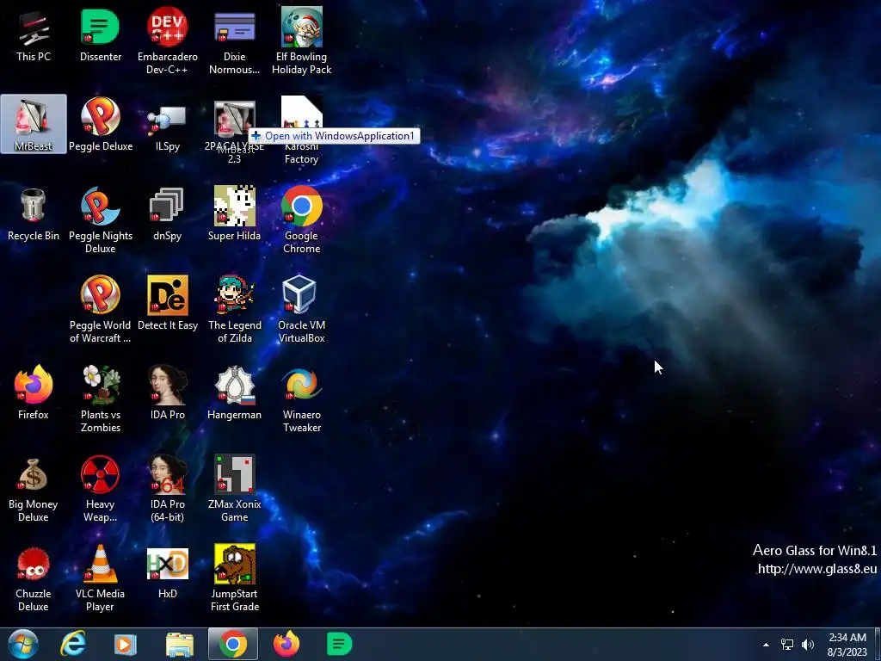This screenshot has height=661, width=881.
Task: Open File Explorer from taskbar
Action: [179, 644]
